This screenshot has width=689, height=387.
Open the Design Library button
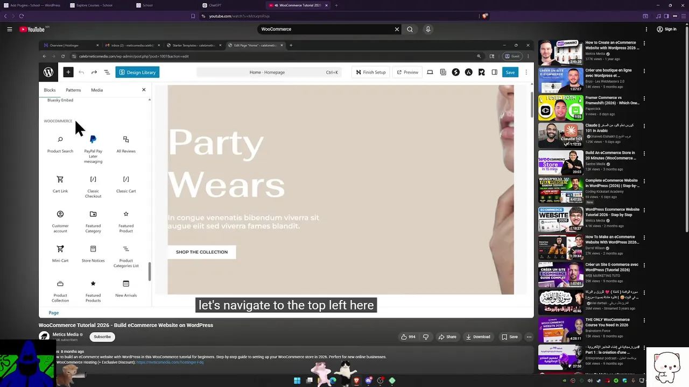pos(137,72)
